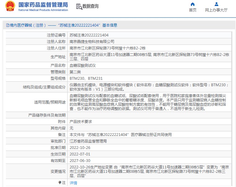Click the 审批部门 label
The image size is (236, 187).
(58, 141)
